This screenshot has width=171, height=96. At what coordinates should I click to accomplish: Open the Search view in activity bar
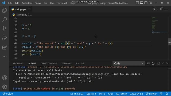pyautogui.click(x=5, y=19)
